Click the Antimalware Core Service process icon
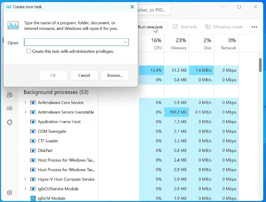Viewport: 266px width, 202px height. (x=33, y=103)
